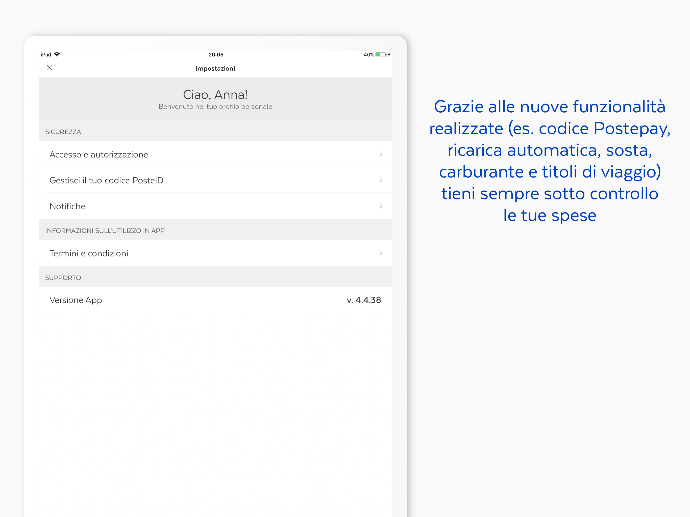Tap the Ciao, Anna! greeting header
This screenshot has width=690, height=517.
click(215, 95)
